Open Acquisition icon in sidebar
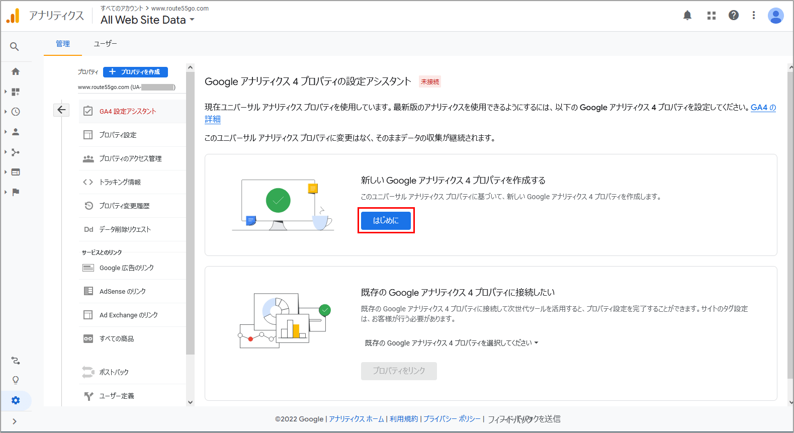 [16, 152]
